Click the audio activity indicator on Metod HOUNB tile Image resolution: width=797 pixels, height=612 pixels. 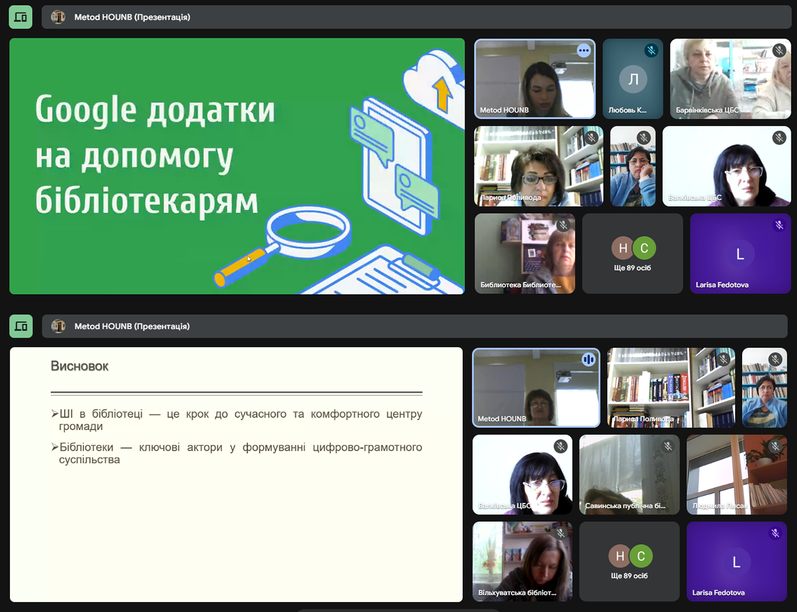(588, 359)
